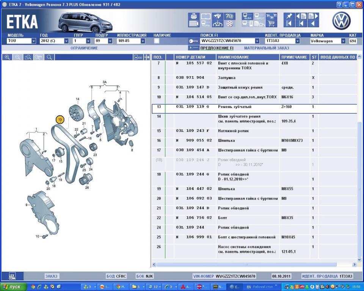
Task: Click the Sharan car image in header
Action: (85, 22)
